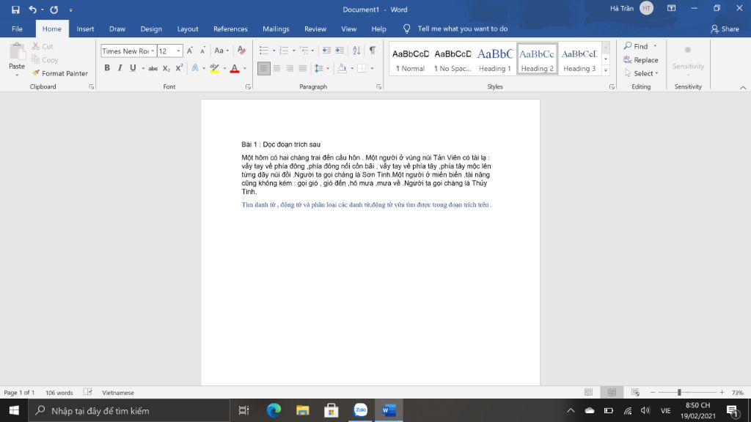
Task: Click the Paste clipboard icon
Action: pyautogui.click(x=18, y=52)
